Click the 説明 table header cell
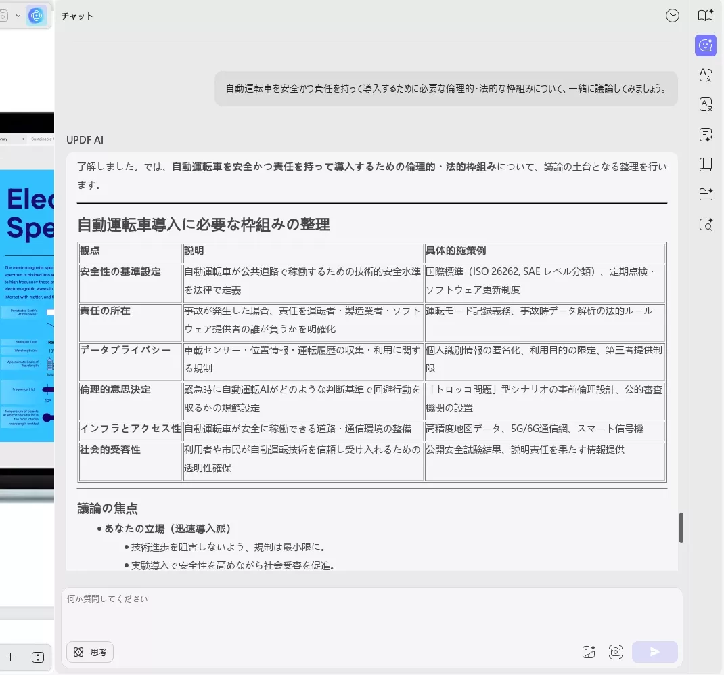This screenshot has height=675, width=724. tap(303, 253)
